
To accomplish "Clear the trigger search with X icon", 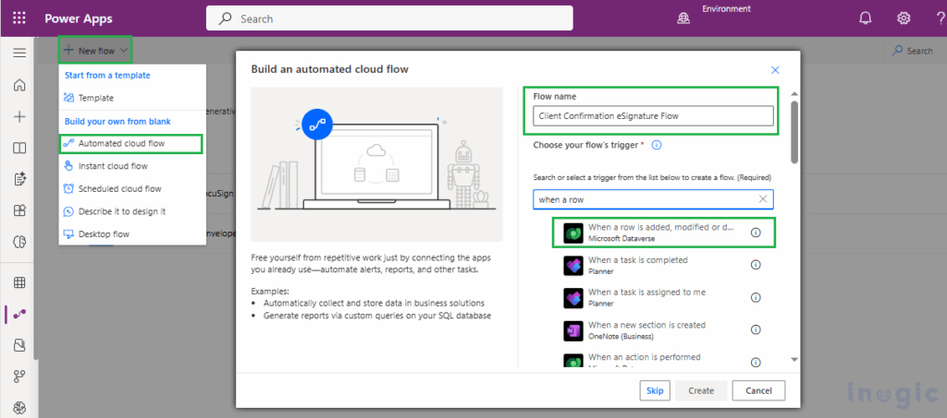I will (763, 199).
